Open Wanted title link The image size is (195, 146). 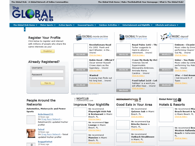tap(94, 75)
